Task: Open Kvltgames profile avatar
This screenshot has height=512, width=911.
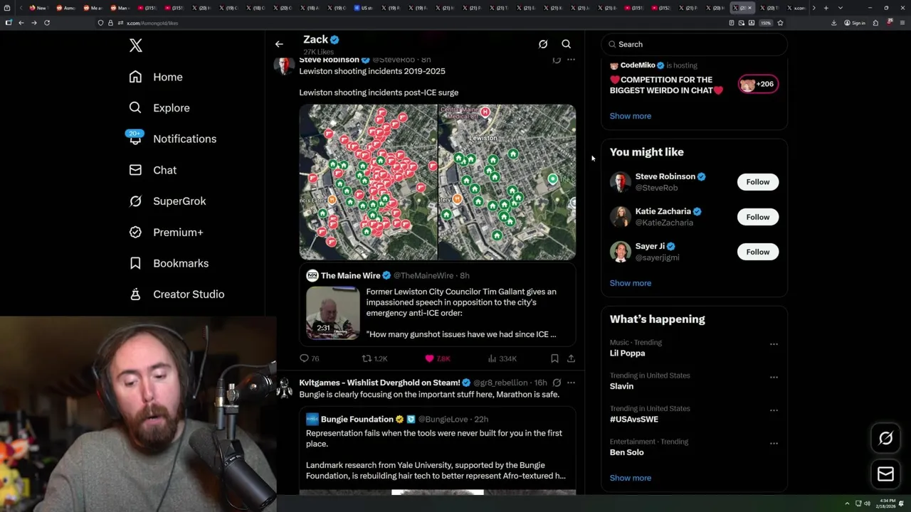Action: [284, 388]
